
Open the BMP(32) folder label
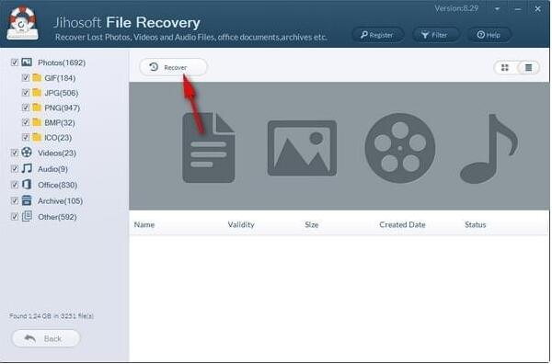click(60, 123)
